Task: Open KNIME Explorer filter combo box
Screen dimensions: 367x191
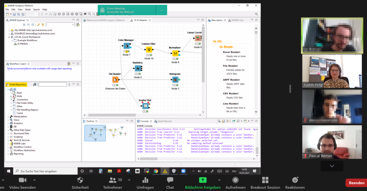Action: (60, 25)
